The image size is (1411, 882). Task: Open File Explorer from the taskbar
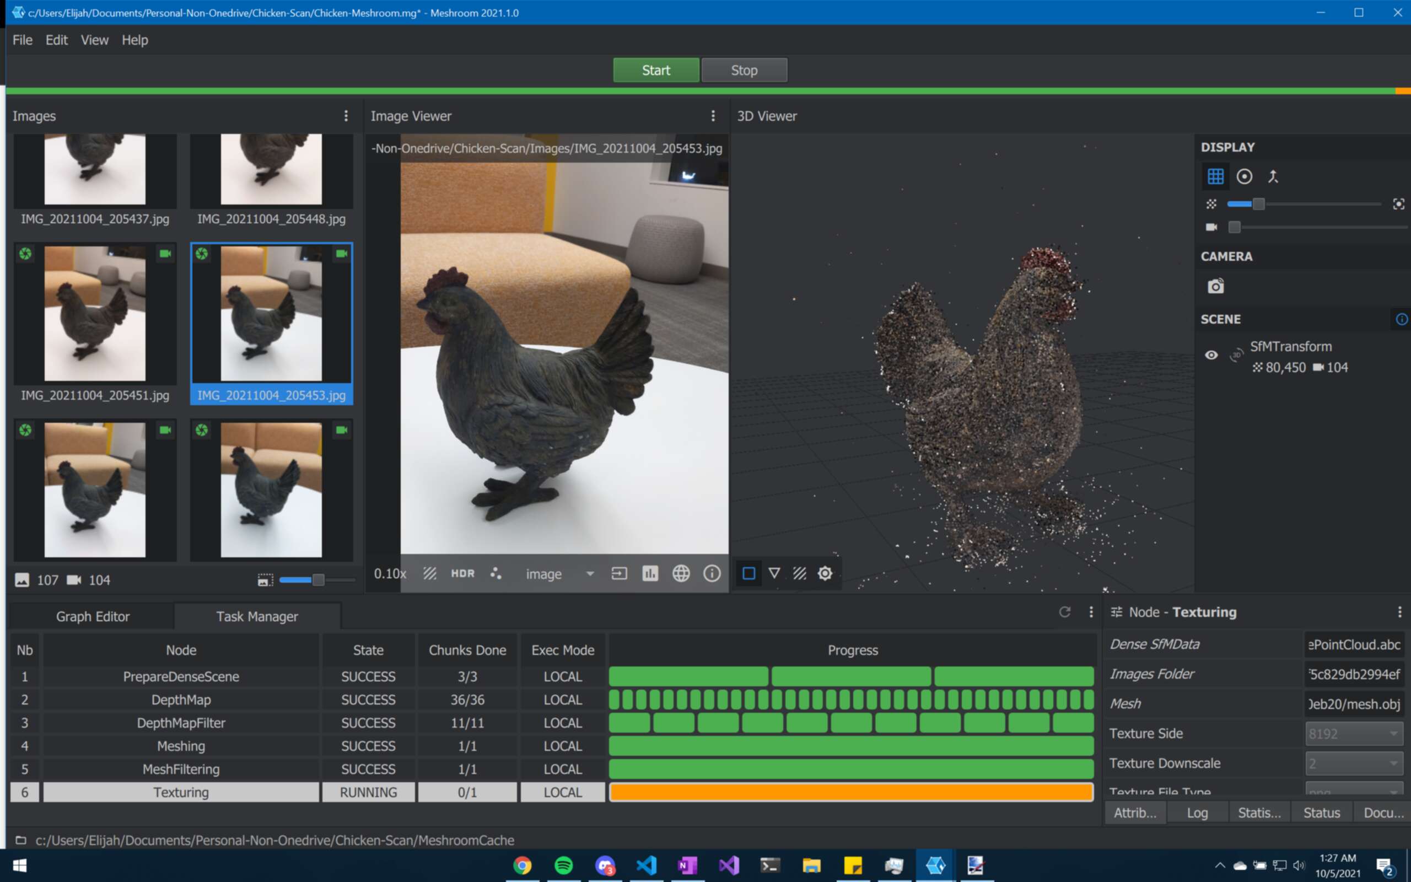(812, 865)
